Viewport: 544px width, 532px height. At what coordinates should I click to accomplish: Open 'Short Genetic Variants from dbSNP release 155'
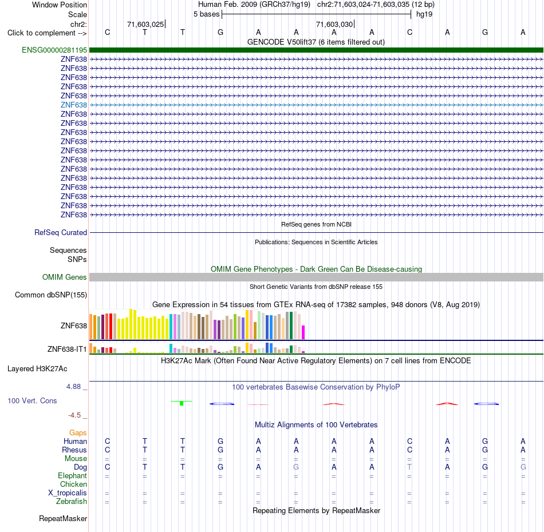[316, 287]
